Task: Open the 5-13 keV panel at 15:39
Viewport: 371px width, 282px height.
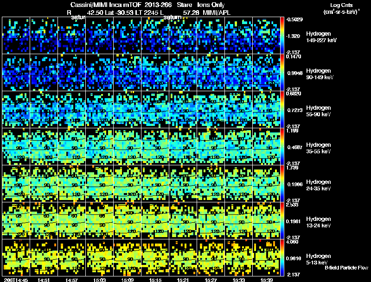Action: [x=267, y=258]
